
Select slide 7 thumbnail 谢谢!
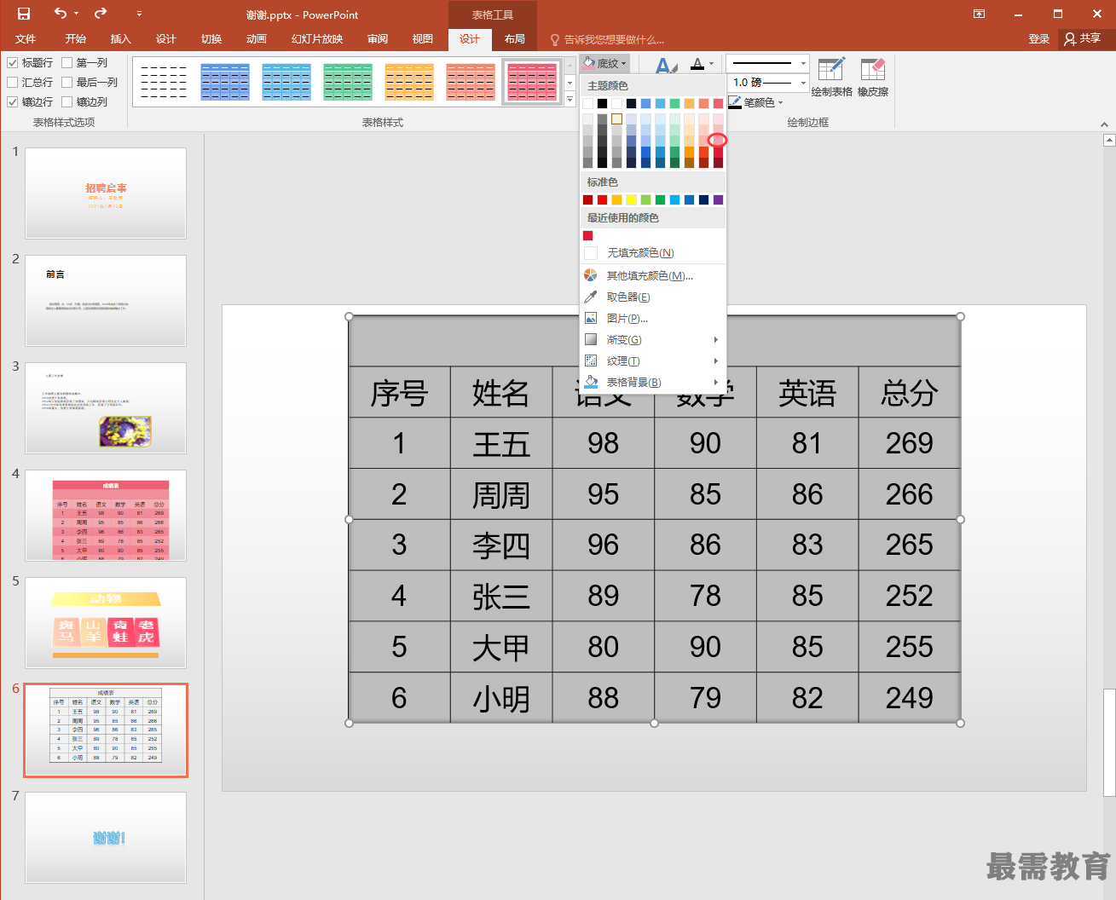(x=106, y=837)
